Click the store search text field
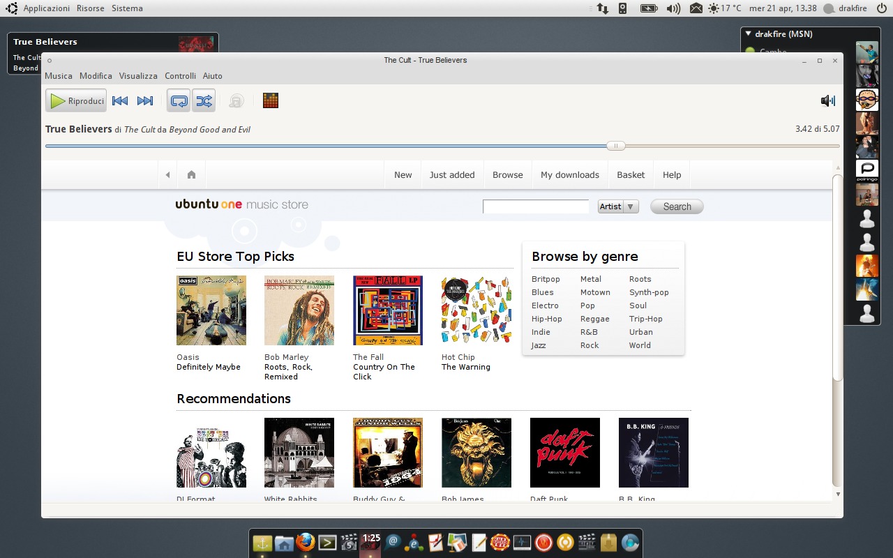 click(536, 206)
